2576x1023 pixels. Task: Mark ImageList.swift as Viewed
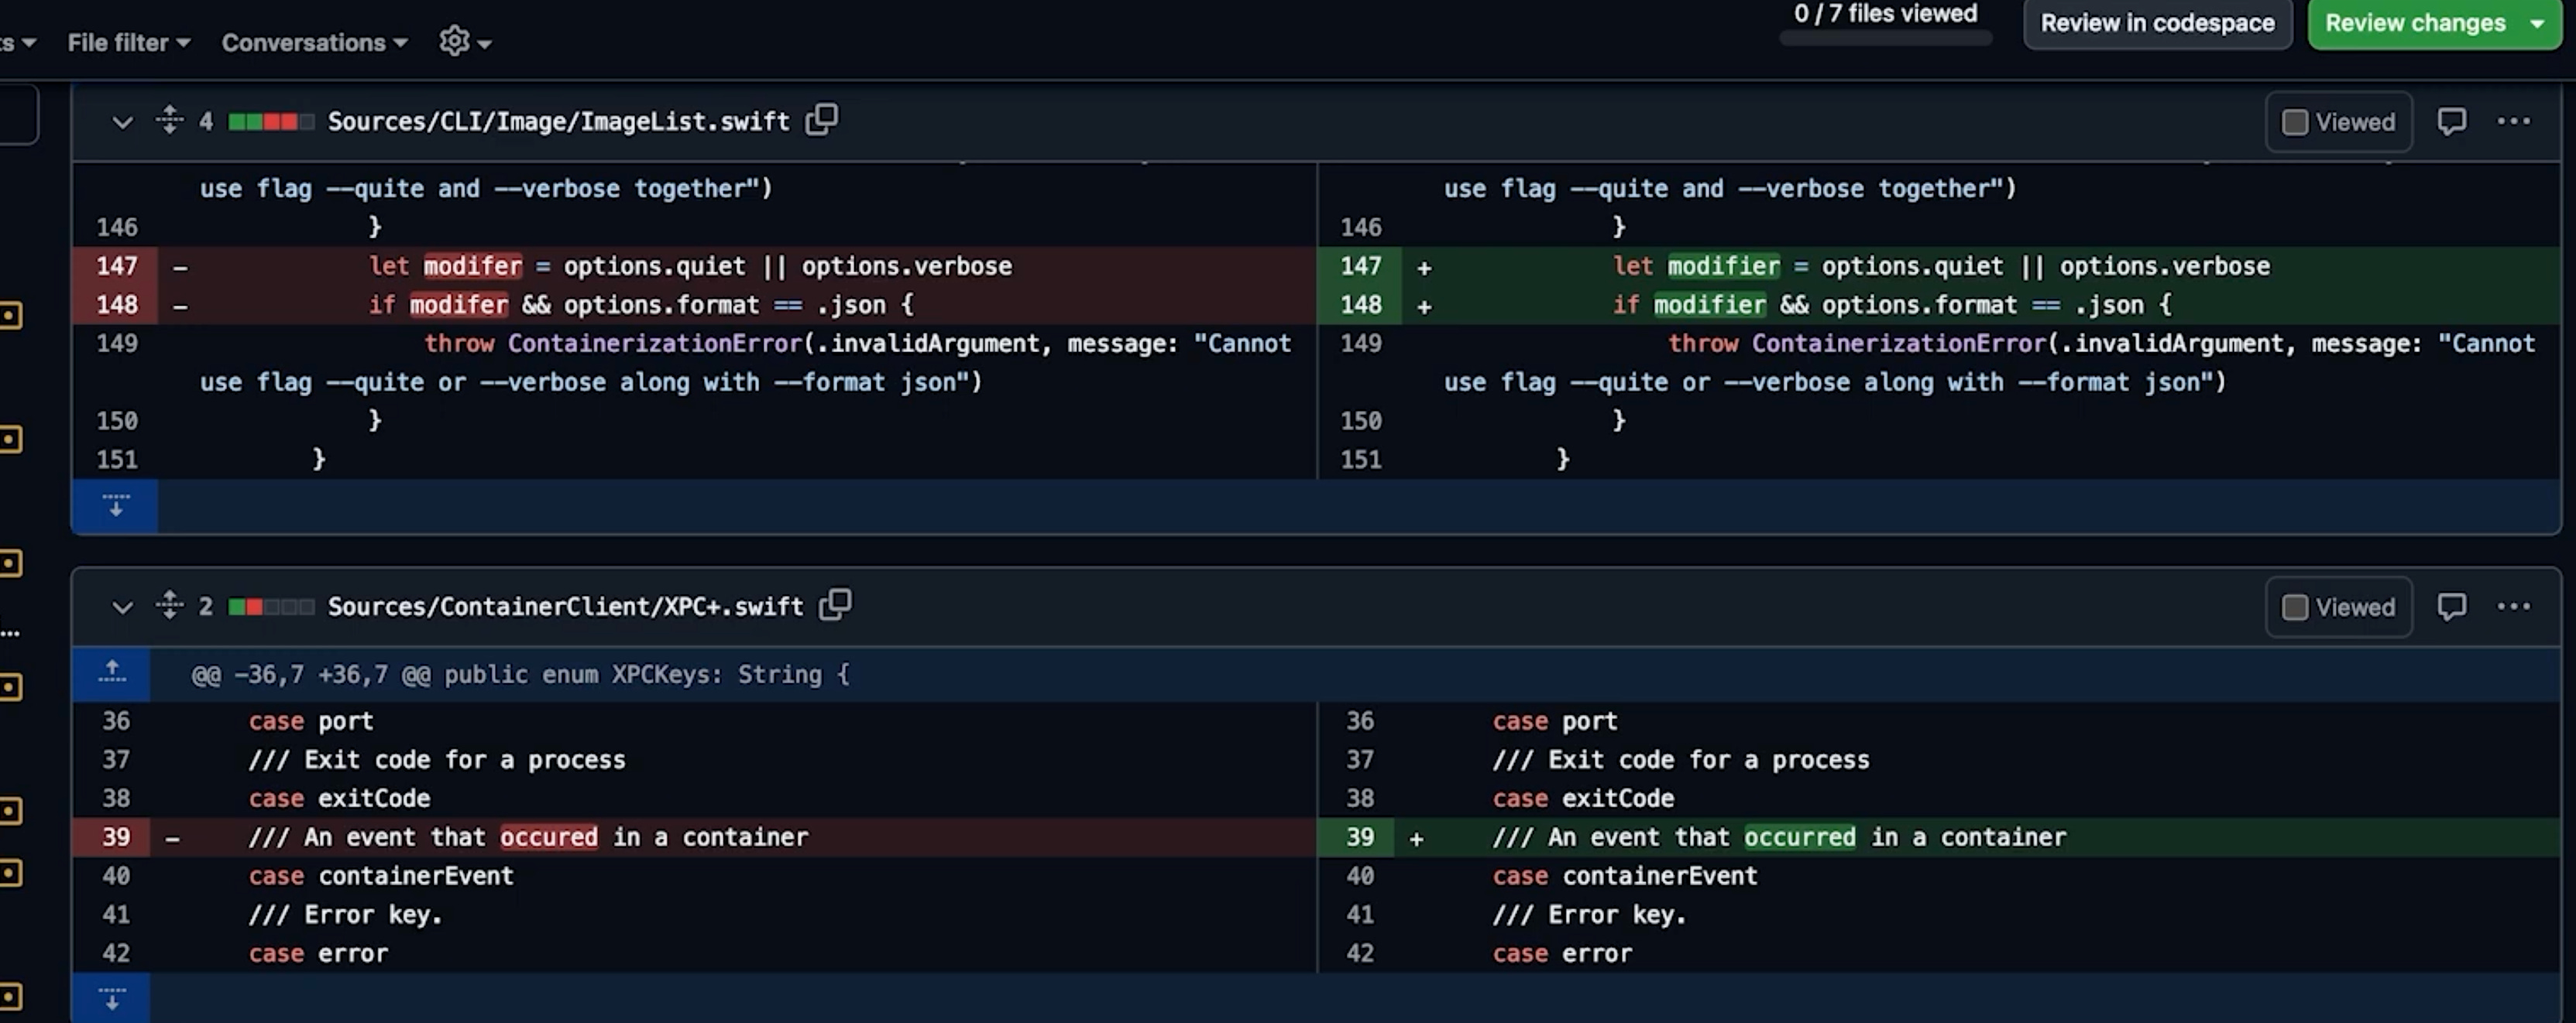pyautogui.click(x=2338, y=122)
